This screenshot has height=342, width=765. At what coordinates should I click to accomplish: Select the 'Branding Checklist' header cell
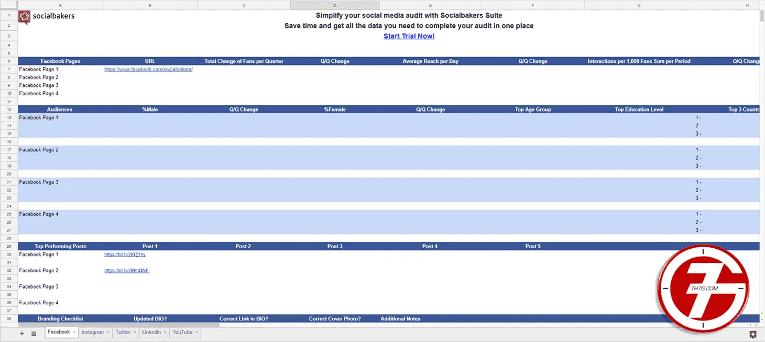coord(60,318)
